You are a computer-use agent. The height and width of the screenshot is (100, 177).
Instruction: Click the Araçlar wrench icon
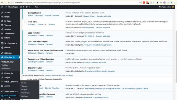click(2, 77)
